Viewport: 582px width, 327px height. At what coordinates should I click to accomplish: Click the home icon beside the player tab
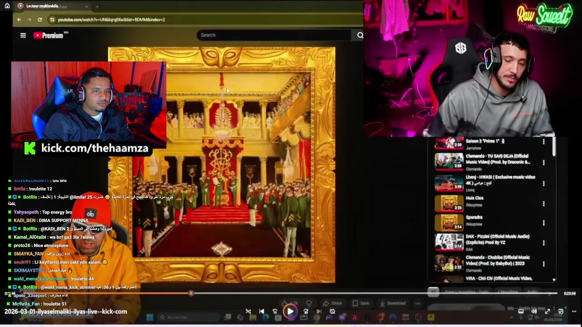point(7,6)
